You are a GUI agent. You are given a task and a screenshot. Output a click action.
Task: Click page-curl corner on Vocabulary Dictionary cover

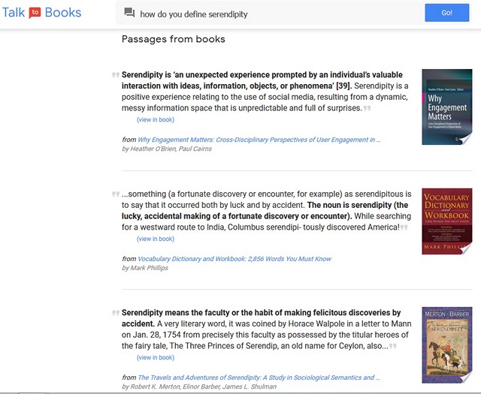[466, 248]
